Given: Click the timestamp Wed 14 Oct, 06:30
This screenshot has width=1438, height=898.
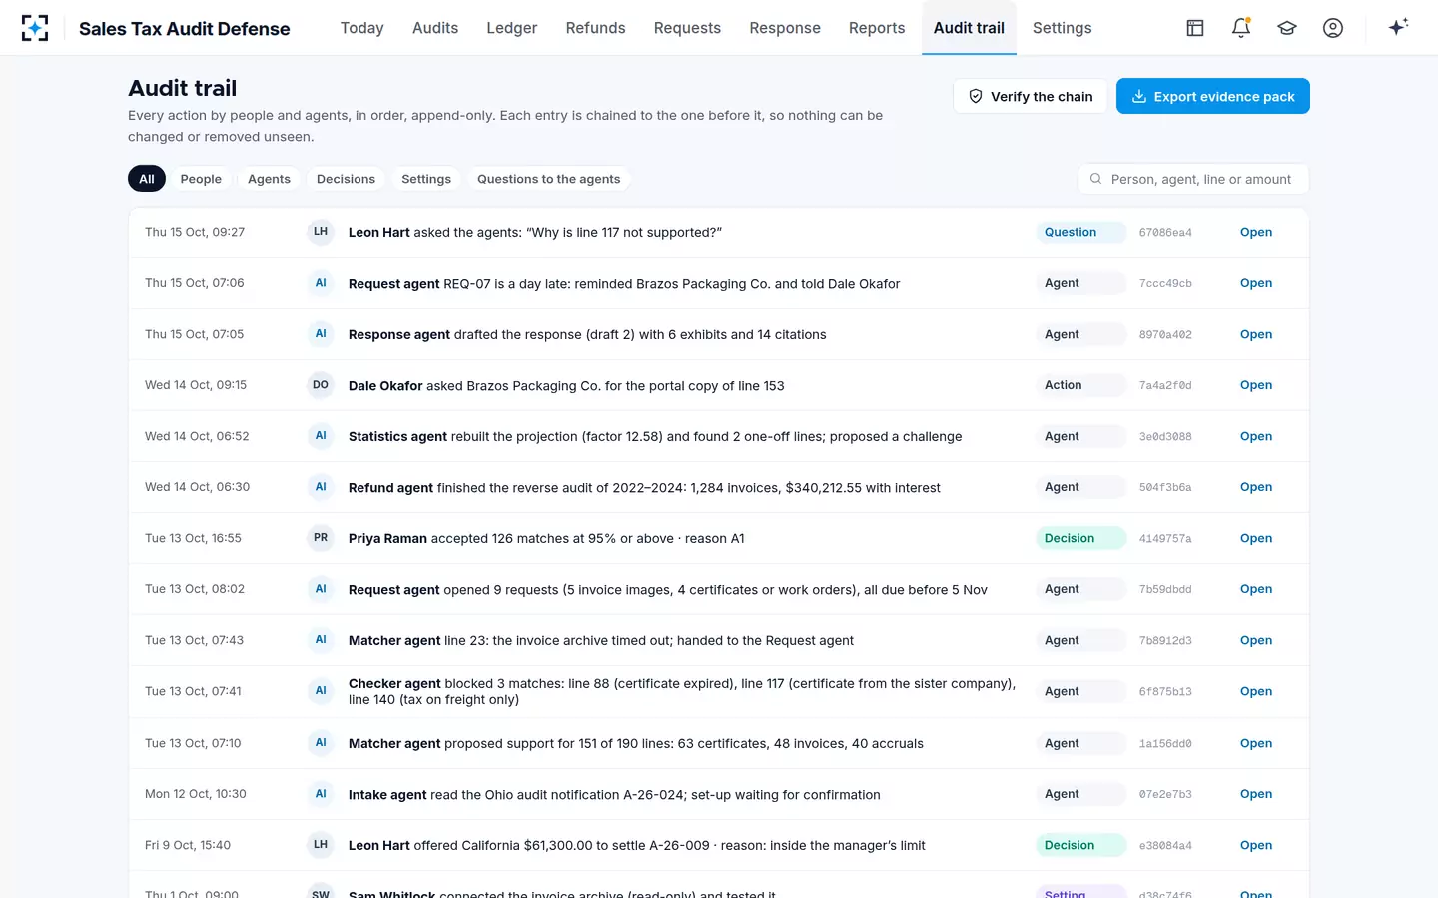Looking at the screenshot, I should [x=197, y=487].
